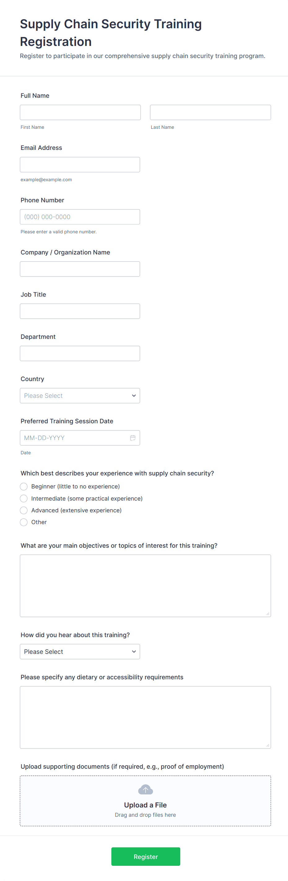Click the Company / Organization Name field
Screen dimensions: 288x881
coord(80,269)
